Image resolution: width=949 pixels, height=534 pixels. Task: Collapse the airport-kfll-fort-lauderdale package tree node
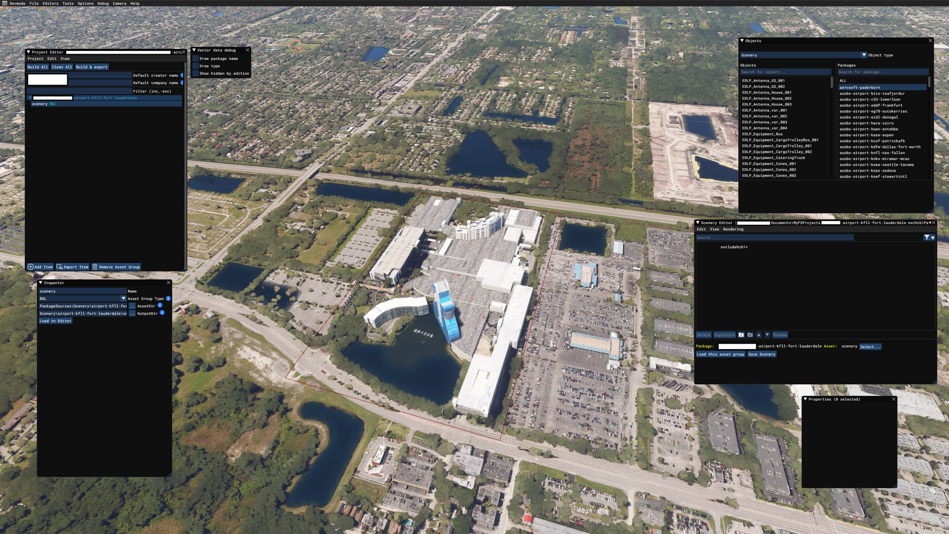(30, 98)
